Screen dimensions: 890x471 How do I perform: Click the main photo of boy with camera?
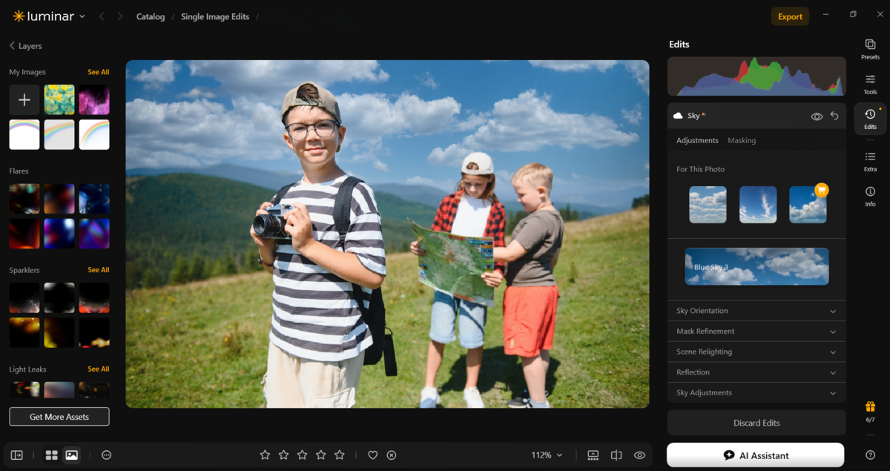click(x=387, y=234)
